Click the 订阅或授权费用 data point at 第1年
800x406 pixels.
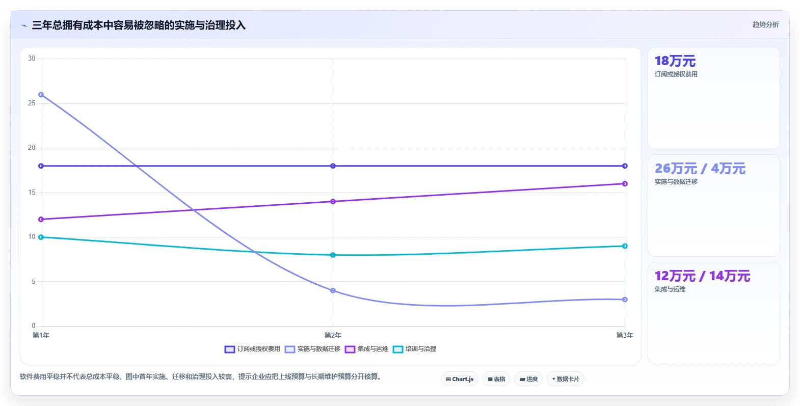click(41, 166)
